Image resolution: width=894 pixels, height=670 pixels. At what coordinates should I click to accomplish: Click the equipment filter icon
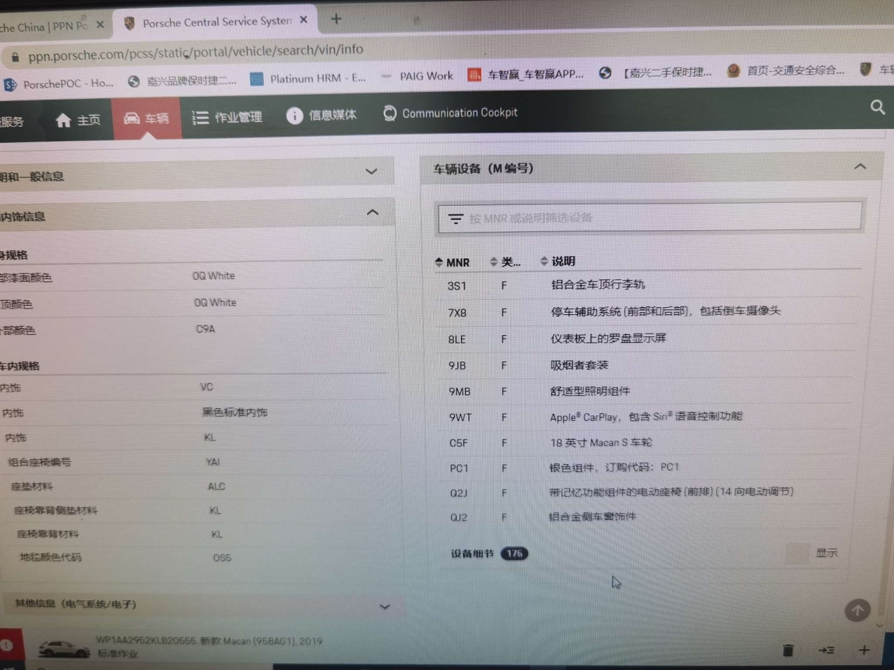coord(455,219)
